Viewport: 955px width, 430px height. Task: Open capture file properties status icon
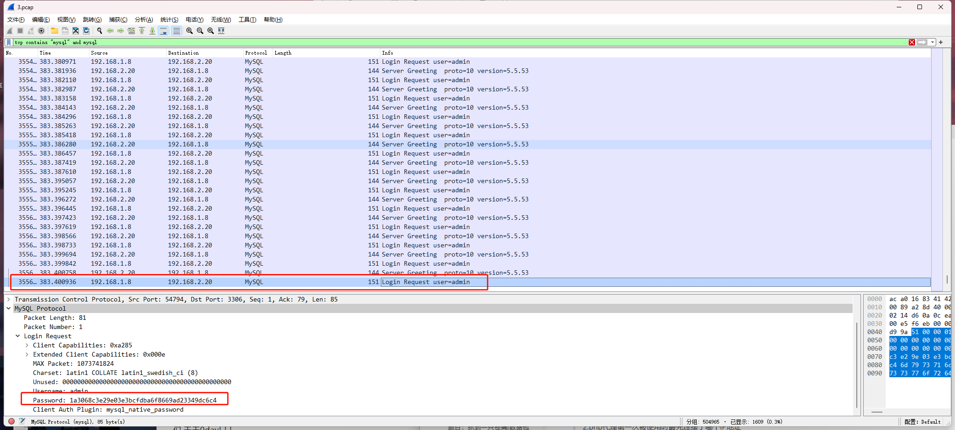tap(22, 421)
